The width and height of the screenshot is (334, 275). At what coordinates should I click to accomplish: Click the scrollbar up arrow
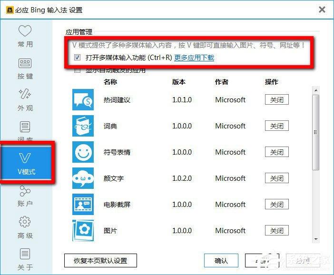point(315,90)
